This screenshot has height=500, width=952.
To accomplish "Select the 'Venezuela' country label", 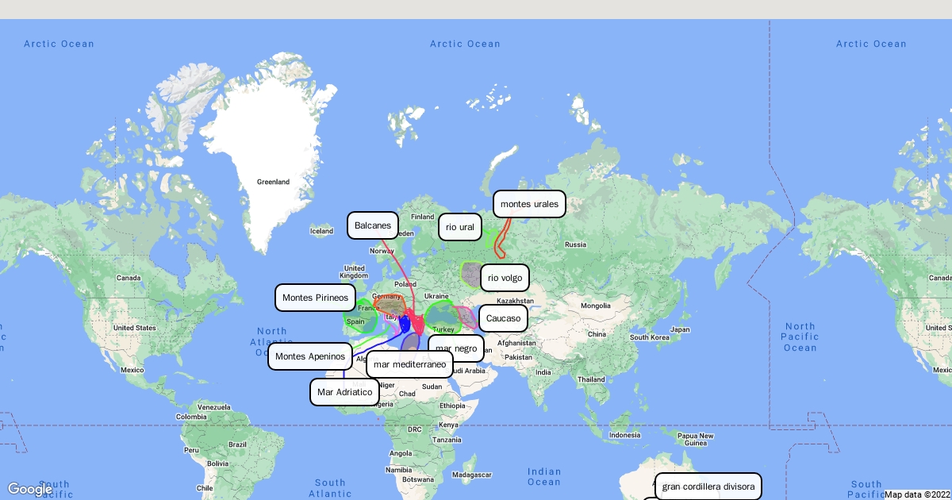I will pos(215,407).
